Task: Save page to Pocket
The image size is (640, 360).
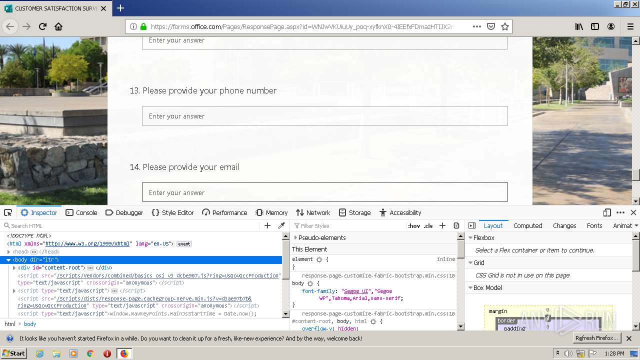Action: pos(491,26)
